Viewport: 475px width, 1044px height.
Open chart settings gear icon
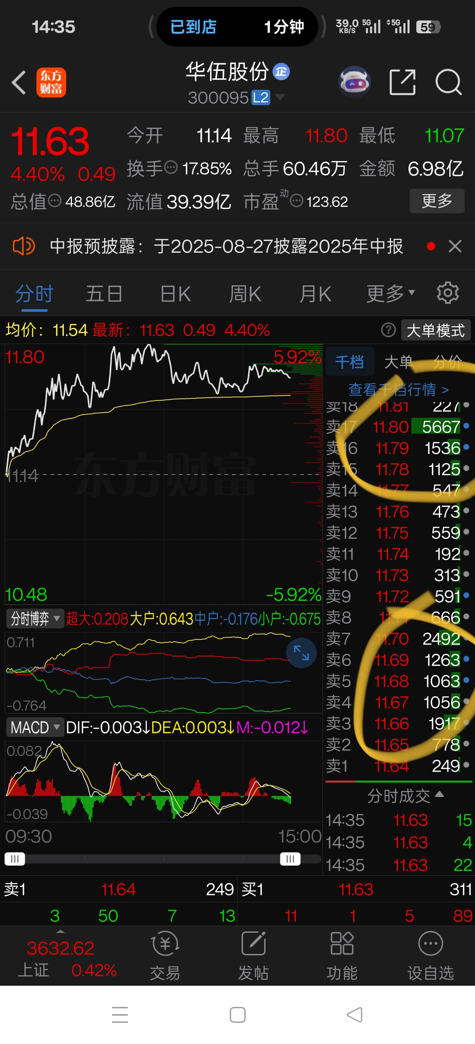[448, 293]
